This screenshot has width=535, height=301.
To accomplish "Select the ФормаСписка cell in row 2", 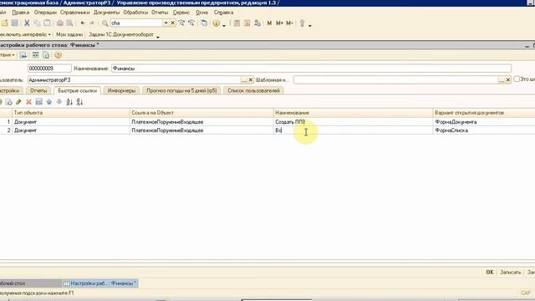I will pos(484,130).
